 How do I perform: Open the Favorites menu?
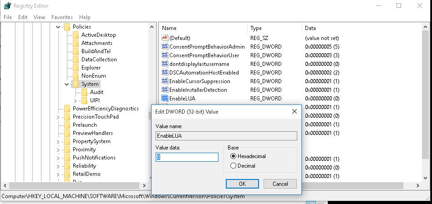62,17
